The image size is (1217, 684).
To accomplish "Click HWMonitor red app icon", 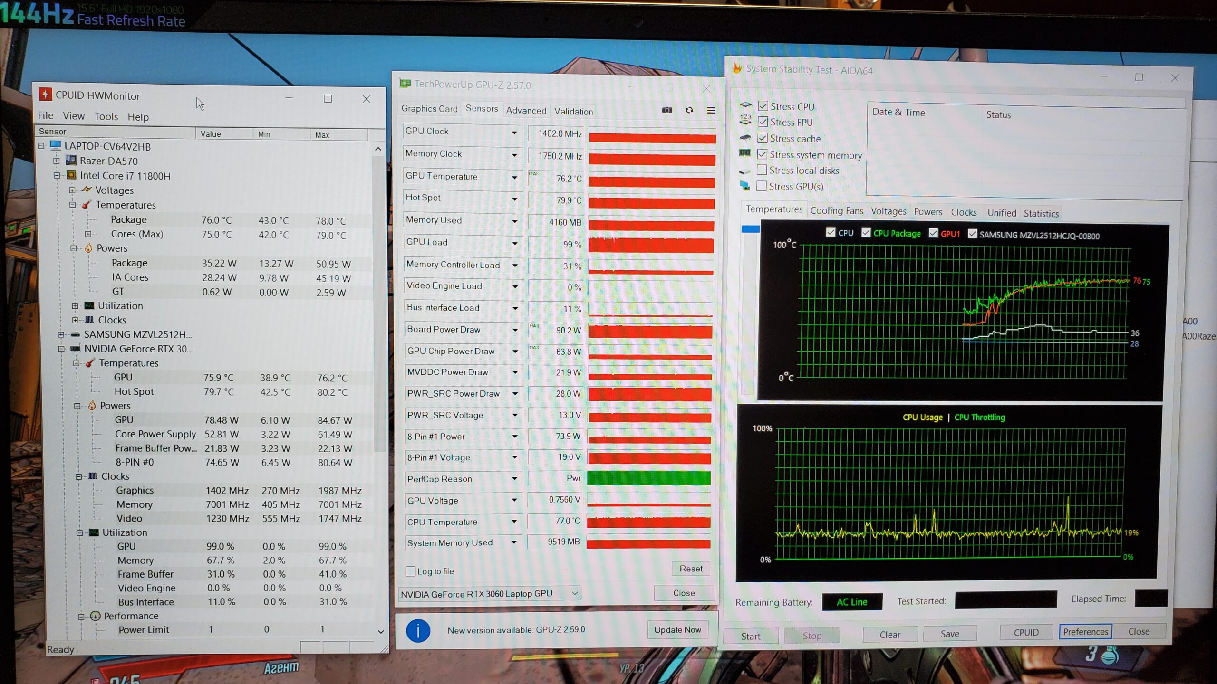I will pyautogui.click(x=46, y=95).
